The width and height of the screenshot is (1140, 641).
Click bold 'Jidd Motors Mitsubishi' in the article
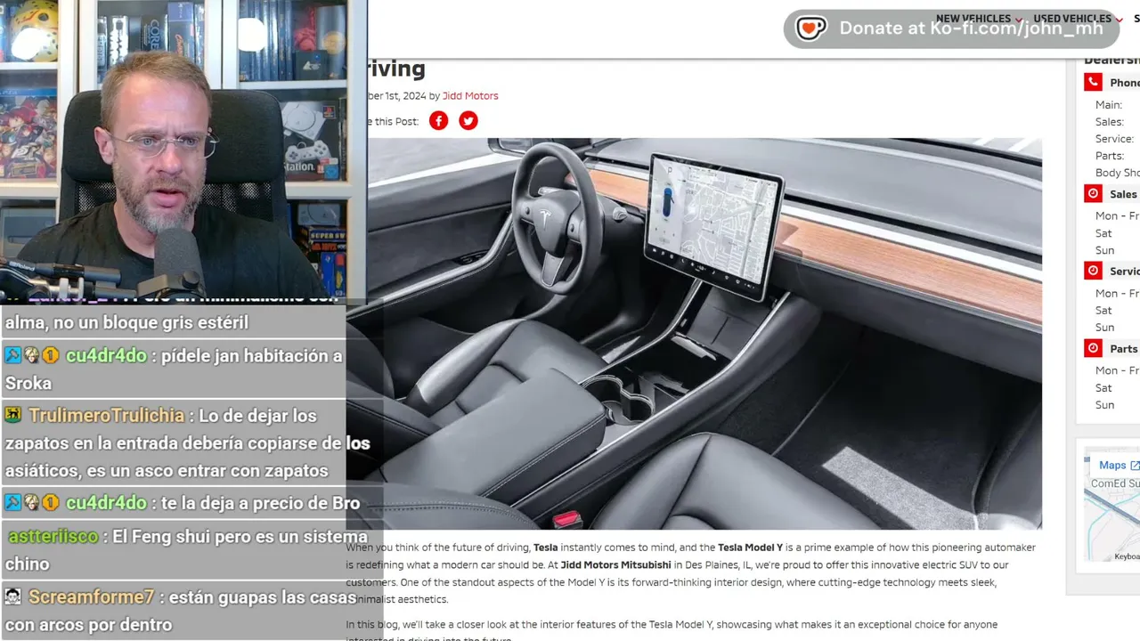(x=616, y=565)
